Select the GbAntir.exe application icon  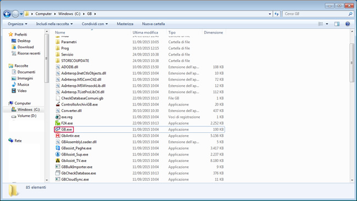click(x=58, y=136)
